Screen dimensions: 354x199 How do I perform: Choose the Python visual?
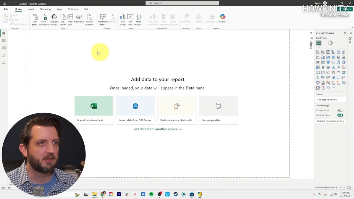click(x=323, y=78)
